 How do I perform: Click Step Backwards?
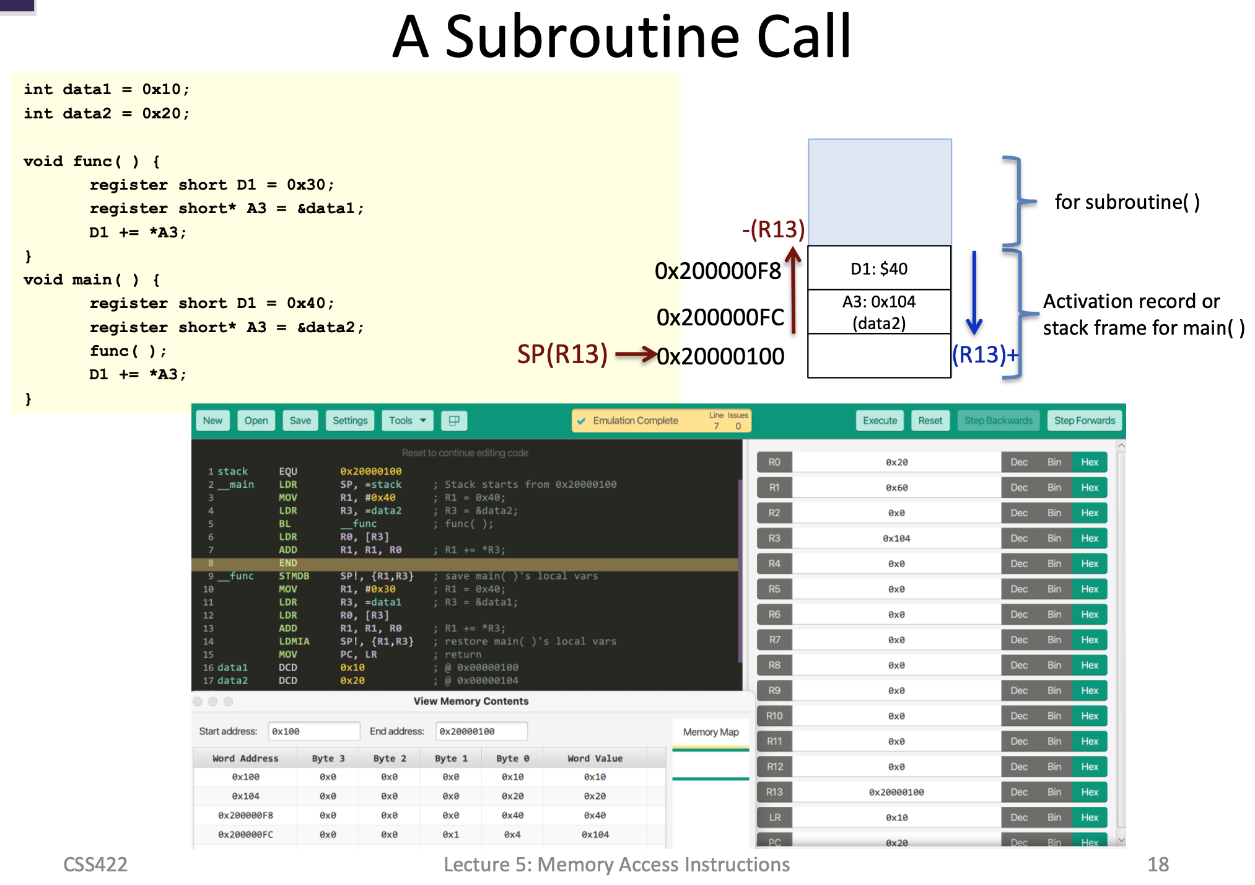[998, 420]
